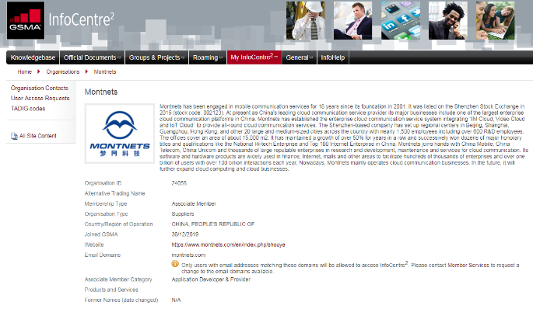Click the Organisations breadcrumb link
533x309 pixels.
pos(63,72)
